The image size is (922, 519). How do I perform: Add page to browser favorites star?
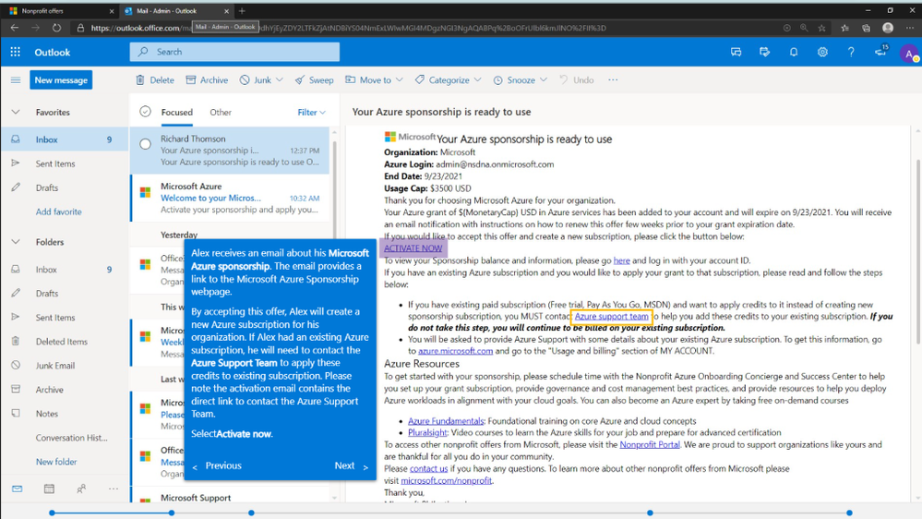[x=821, y=28]
